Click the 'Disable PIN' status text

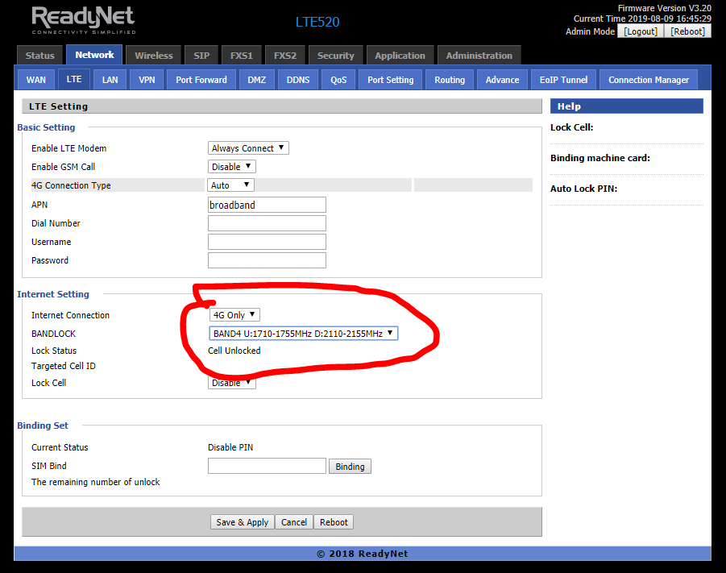230,447
